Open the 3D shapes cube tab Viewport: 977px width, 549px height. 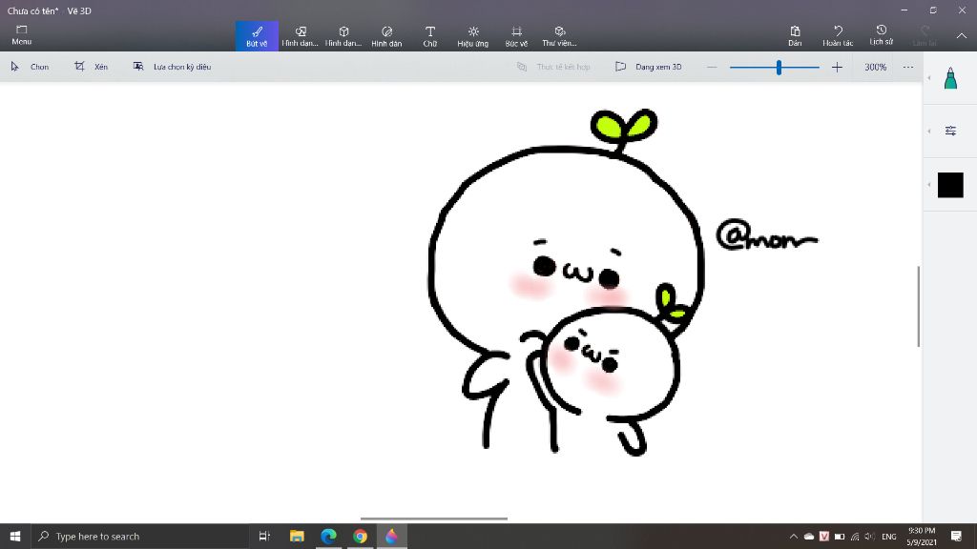click(x=343, y=36)
